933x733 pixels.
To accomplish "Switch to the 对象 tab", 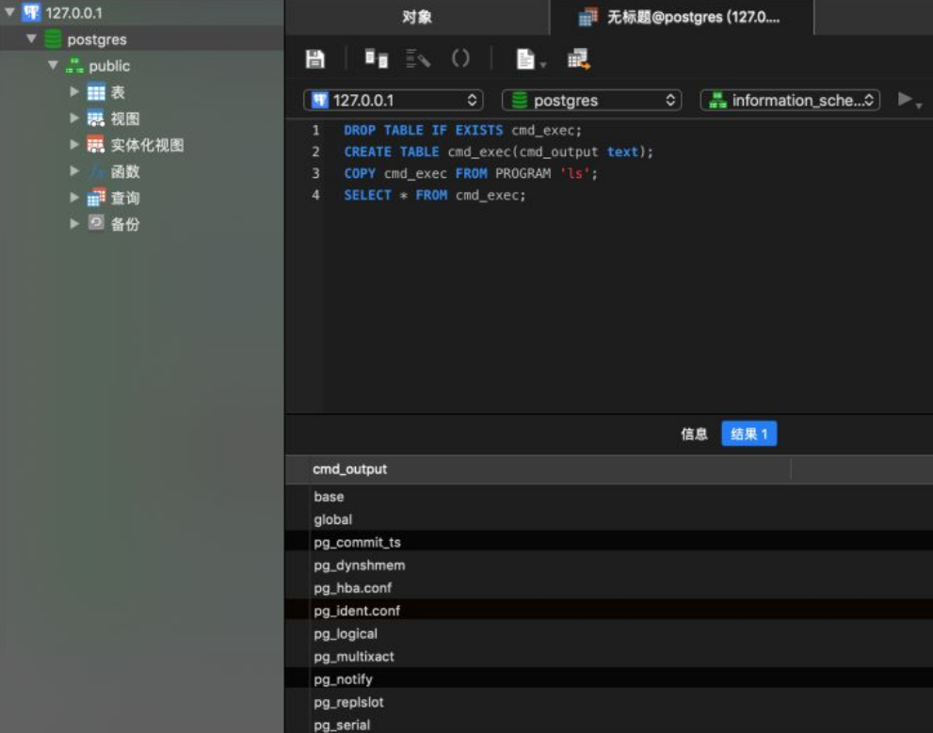I will click(417, 17).
